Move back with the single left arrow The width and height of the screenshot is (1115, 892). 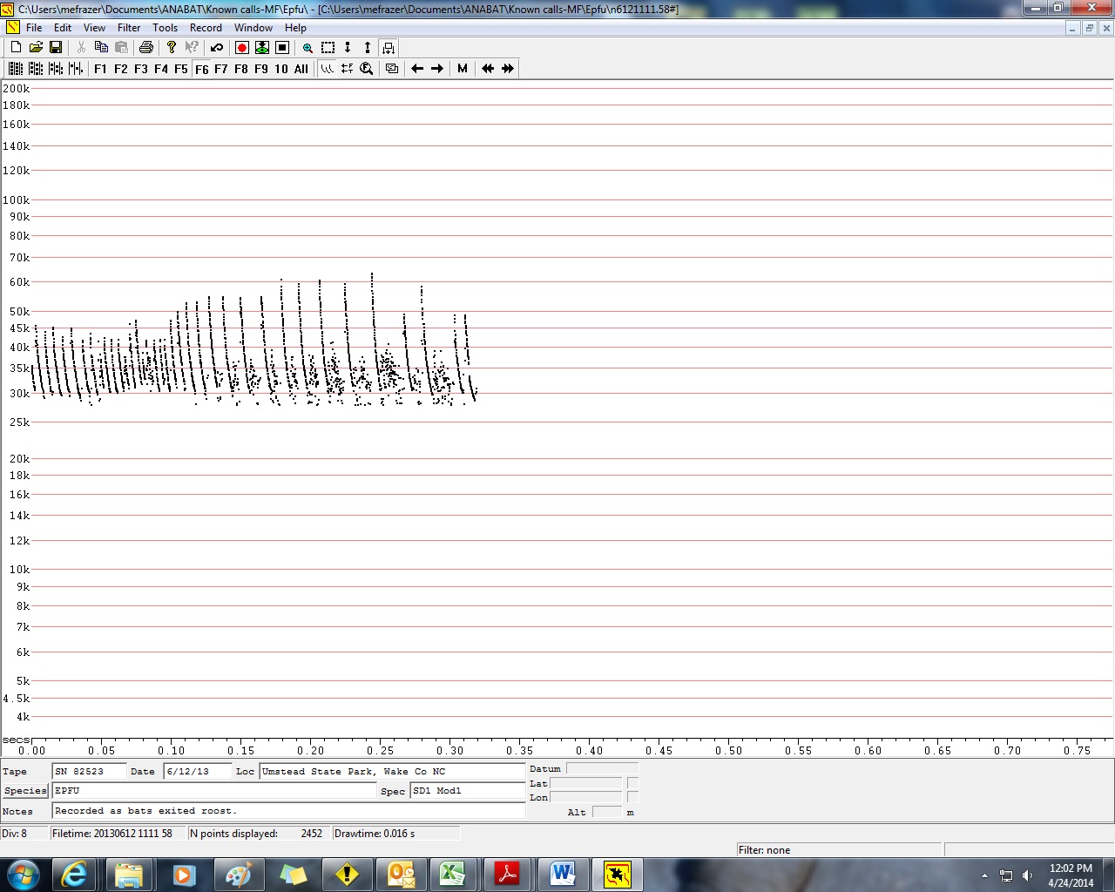[417, 68]
